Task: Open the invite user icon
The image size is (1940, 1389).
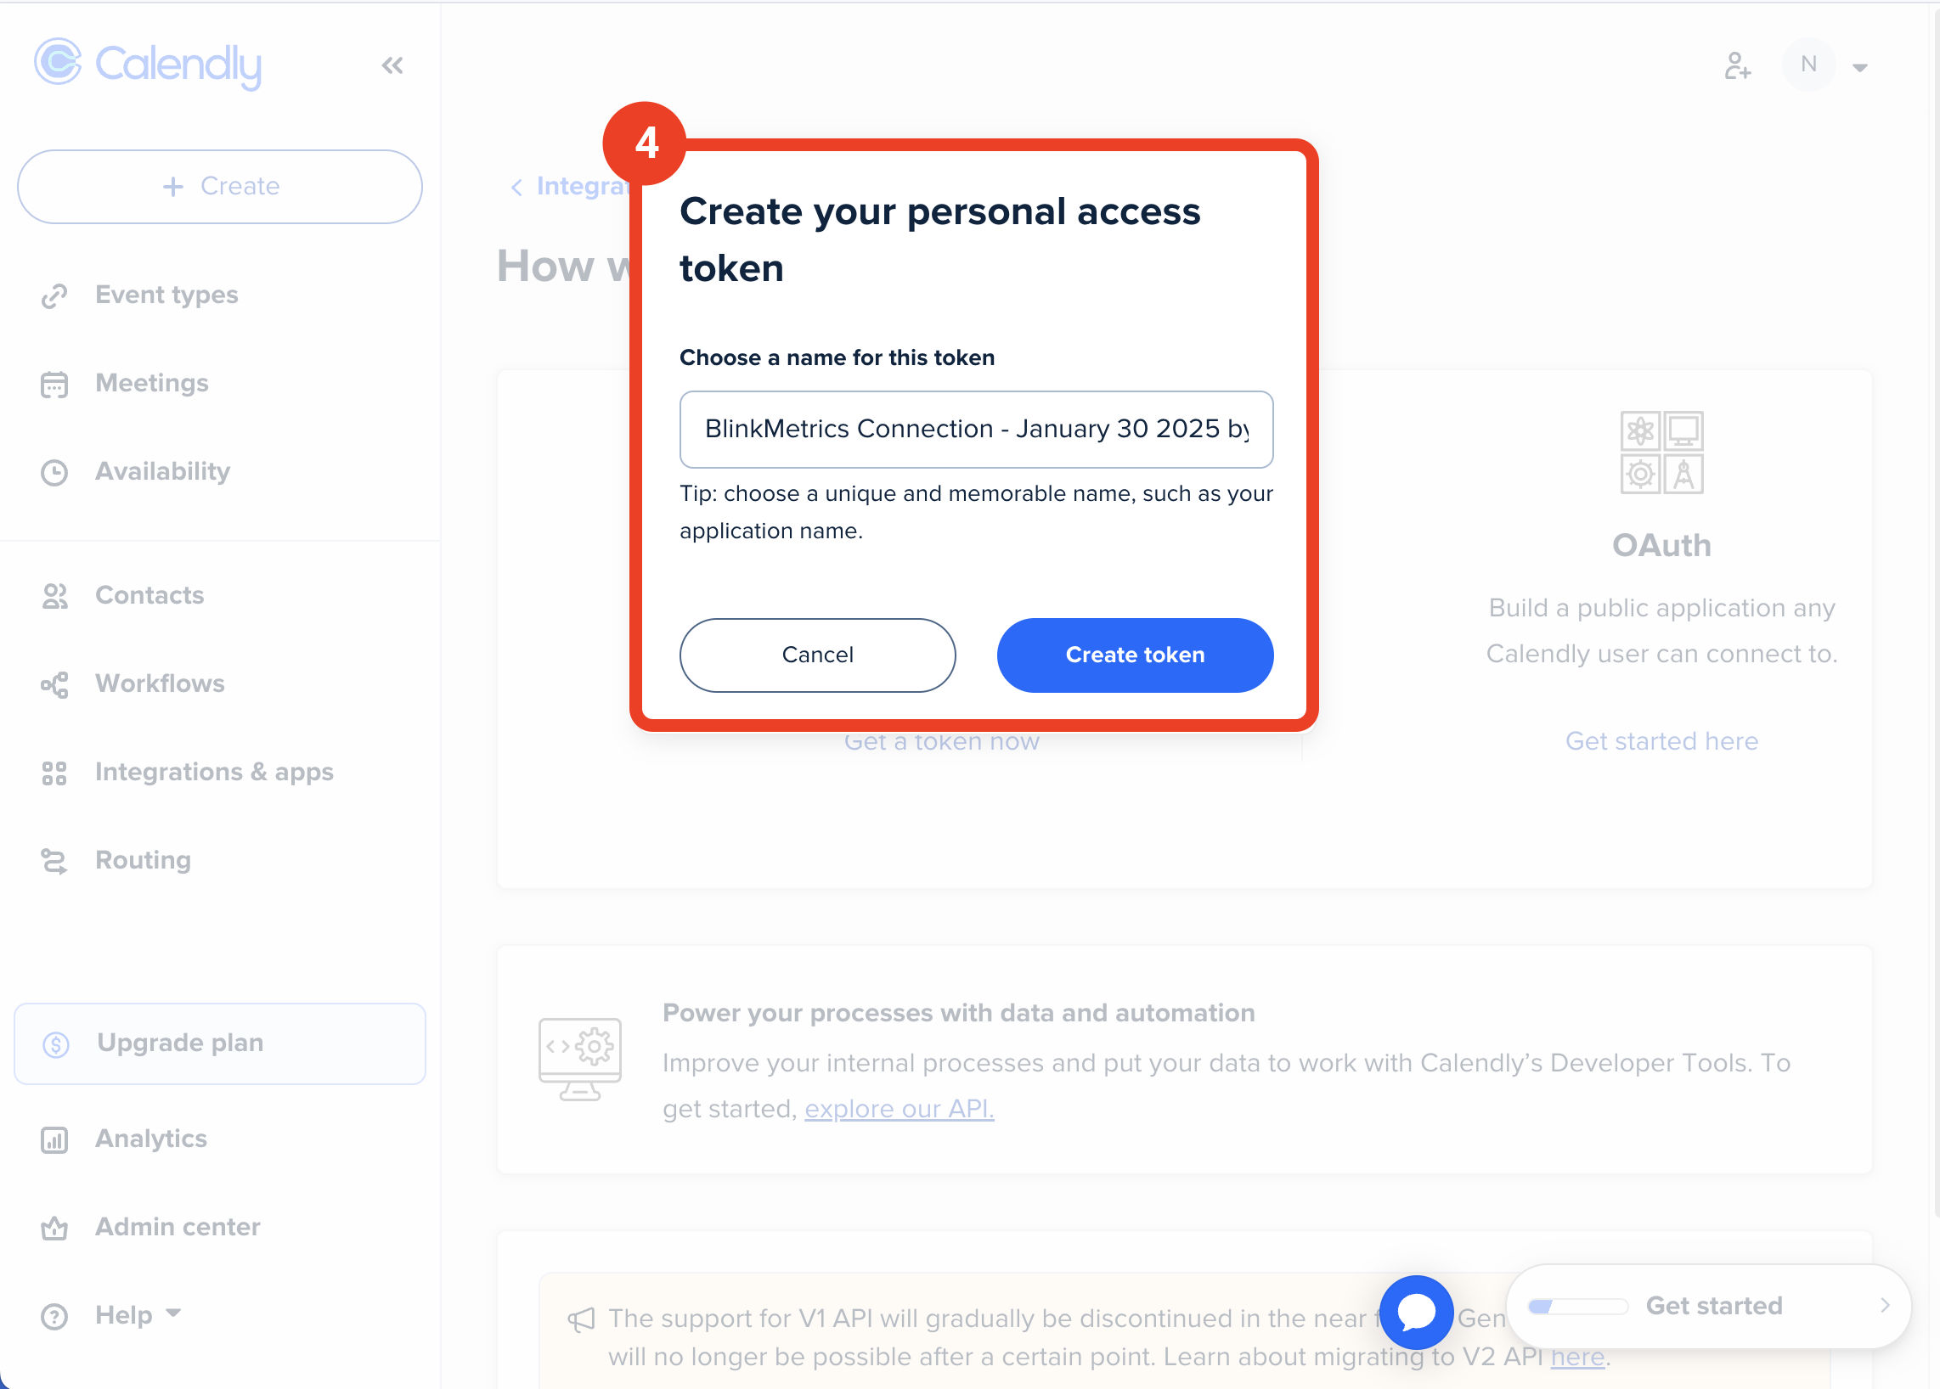Action: point(1736,66)
